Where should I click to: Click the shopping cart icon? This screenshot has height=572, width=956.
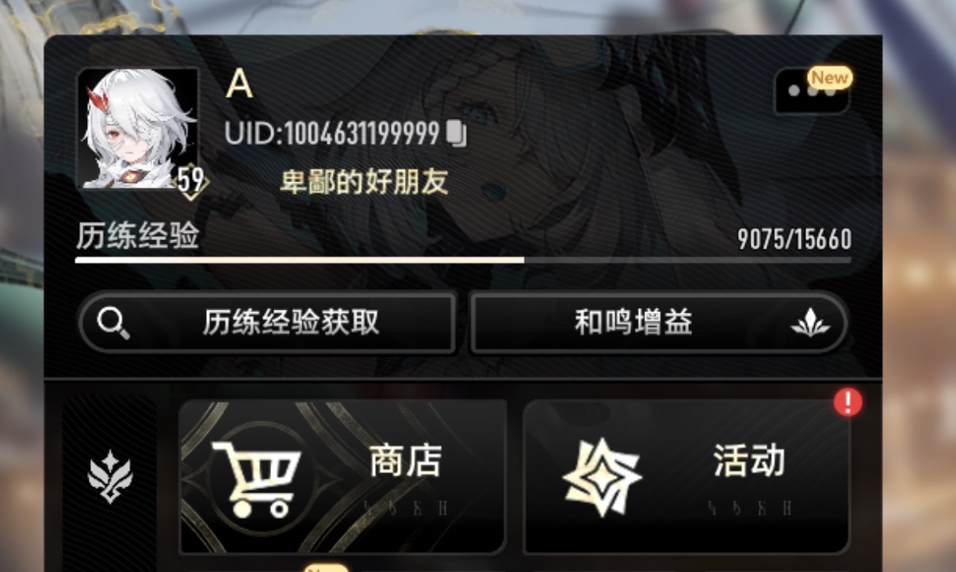point(256,478)
